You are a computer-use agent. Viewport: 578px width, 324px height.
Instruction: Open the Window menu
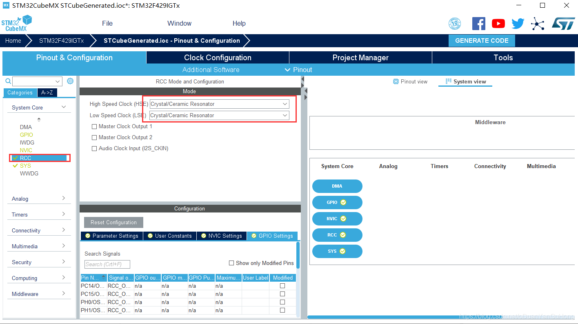[x=180, y=23]
